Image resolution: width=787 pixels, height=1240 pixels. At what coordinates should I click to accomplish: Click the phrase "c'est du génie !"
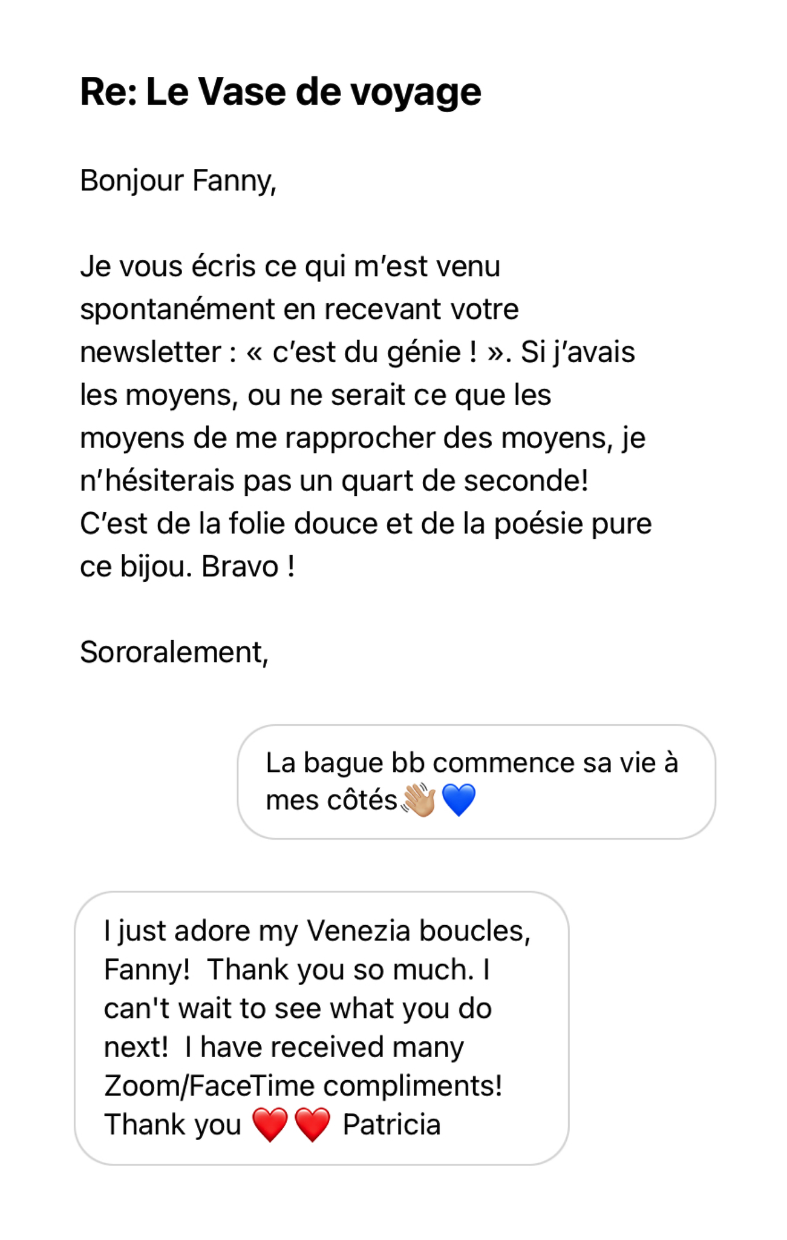point(374,352)
